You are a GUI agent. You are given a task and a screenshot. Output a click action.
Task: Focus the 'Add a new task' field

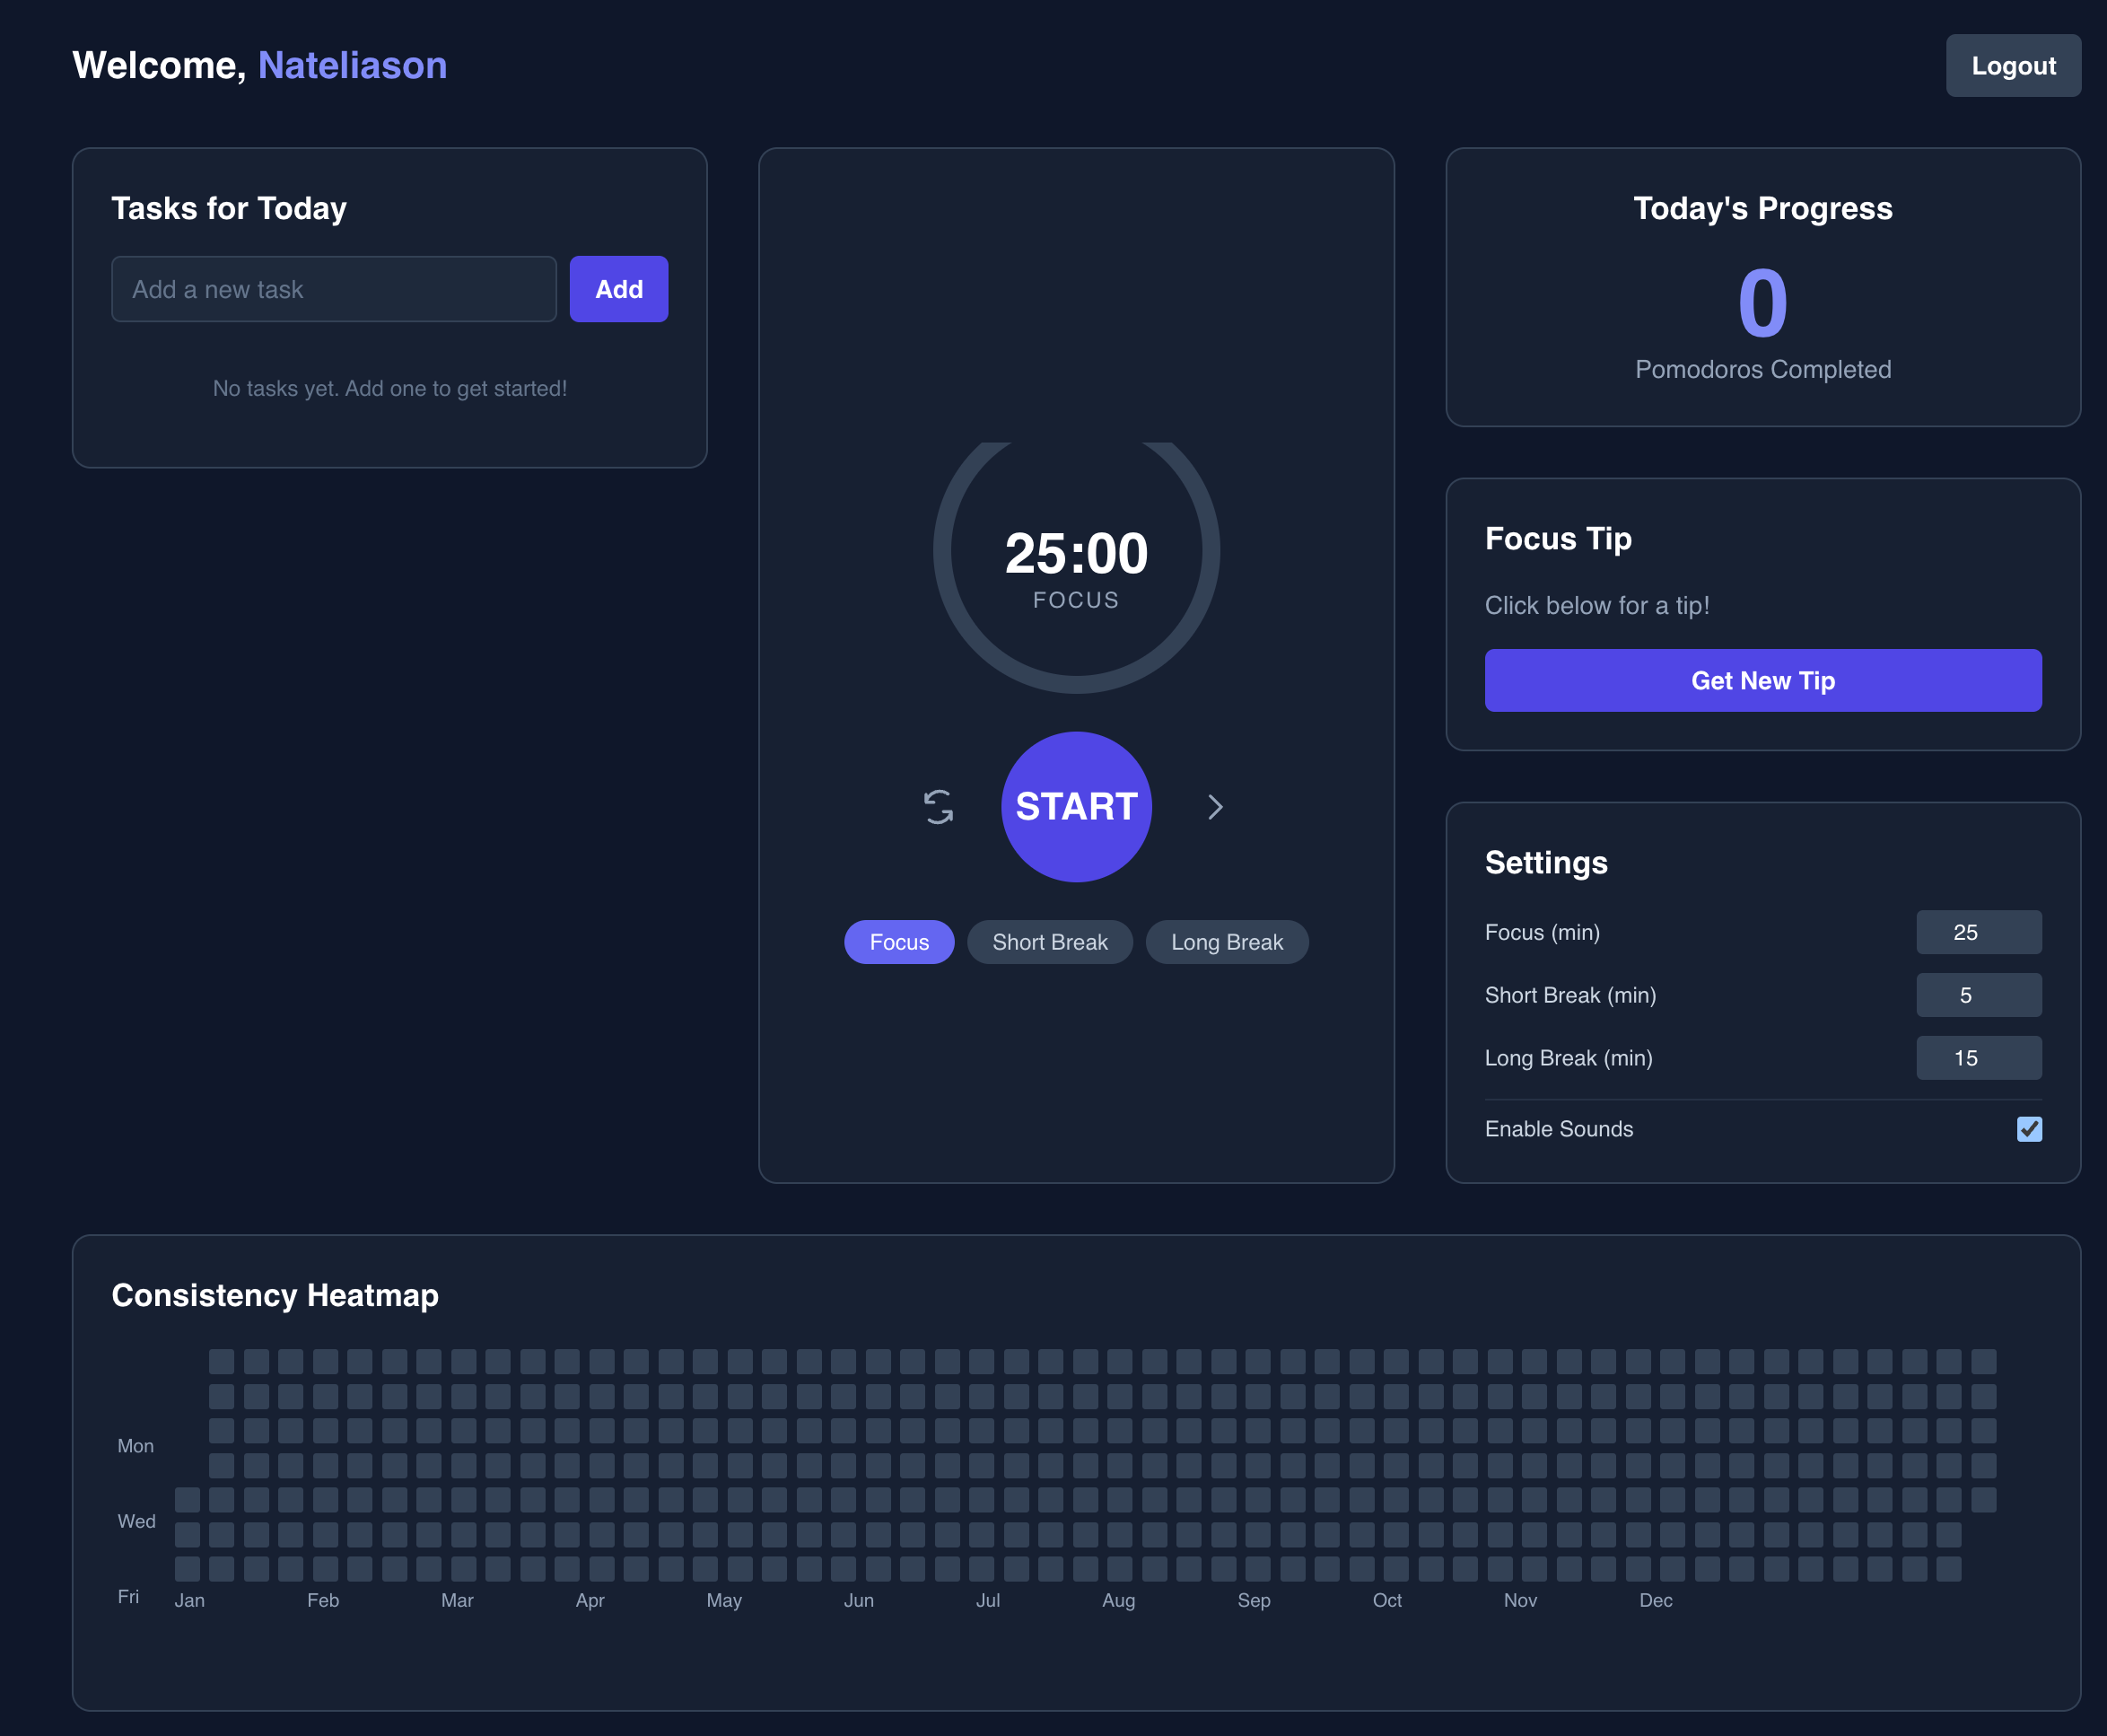coord(334,289)
